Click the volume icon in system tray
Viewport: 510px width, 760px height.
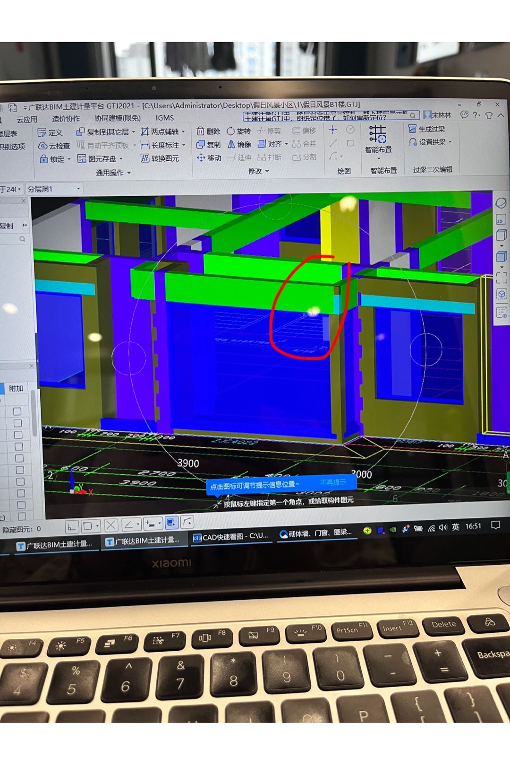[442, 527]
